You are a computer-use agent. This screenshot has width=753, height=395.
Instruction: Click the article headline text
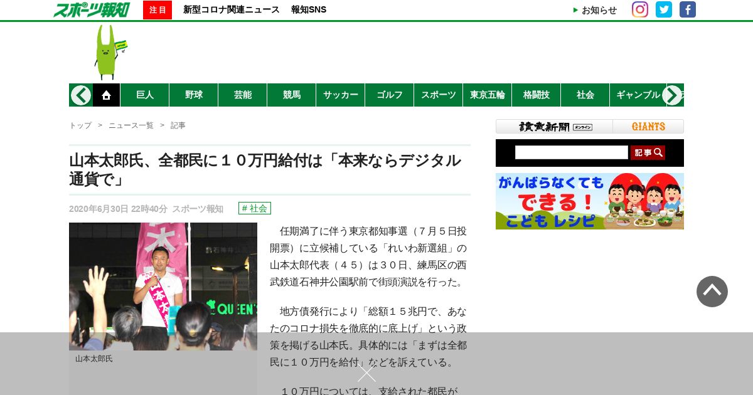265,169
